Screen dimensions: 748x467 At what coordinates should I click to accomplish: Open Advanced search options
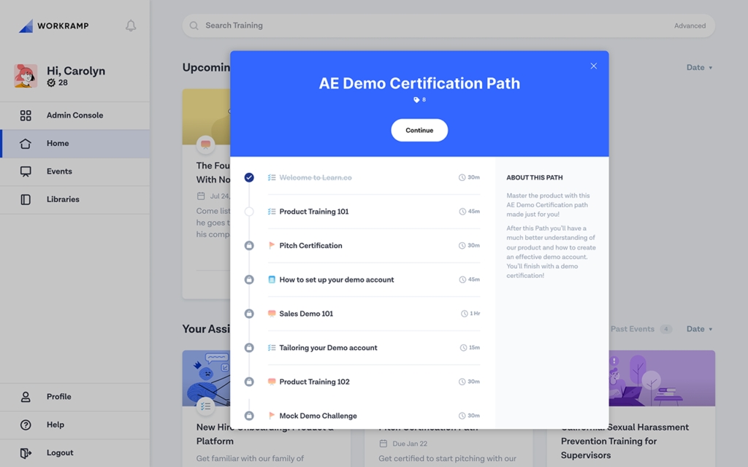(690, 26)
